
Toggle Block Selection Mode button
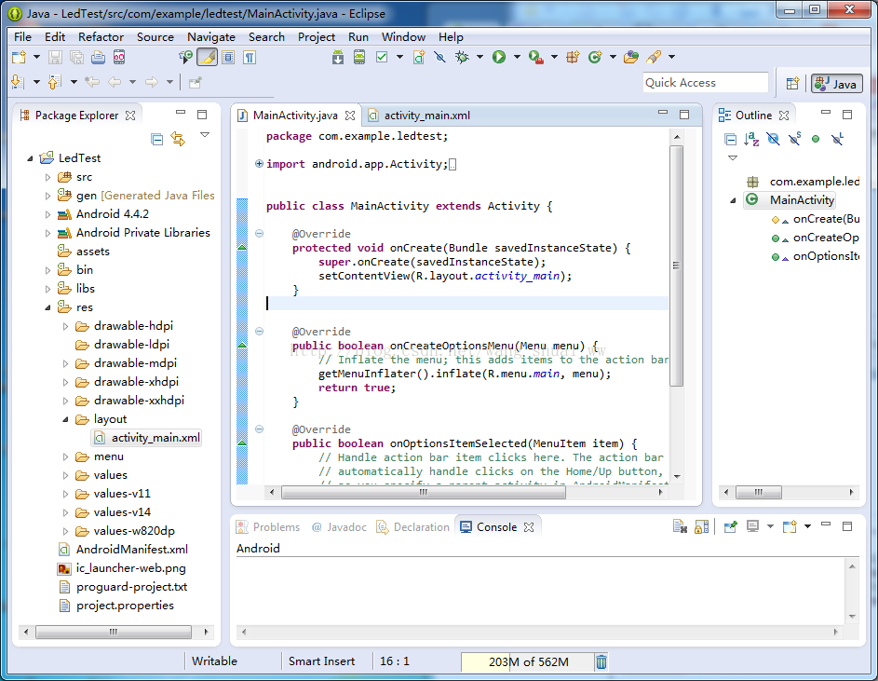click(228, 57)
